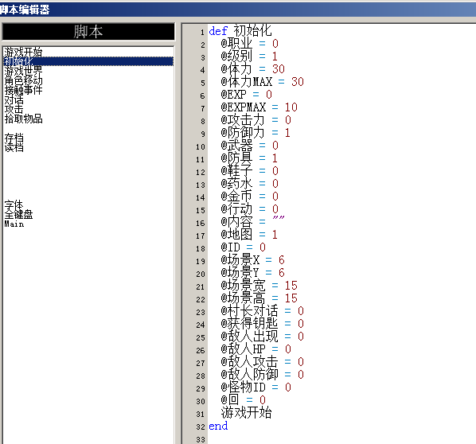
Task: Click the line '@武器 = 0'
Action: (x=249, y=146)
